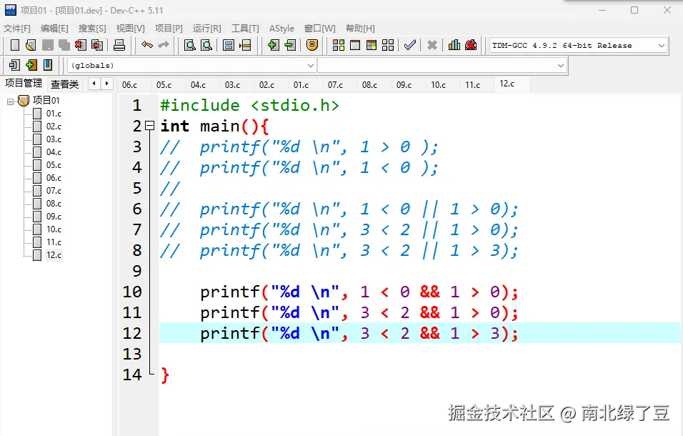
Task: Select 07.c in the project tree
Action: click(x=54, y=191)
